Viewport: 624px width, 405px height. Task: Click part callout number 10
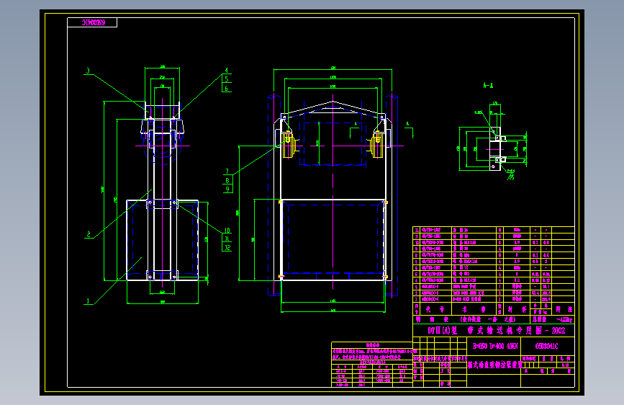(227, 230)
